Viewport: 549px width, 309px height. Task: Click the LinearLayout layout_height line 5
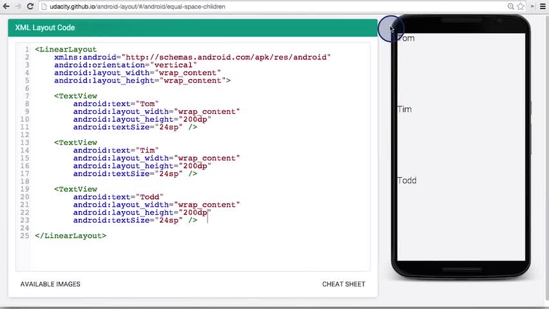pos(142,80)
